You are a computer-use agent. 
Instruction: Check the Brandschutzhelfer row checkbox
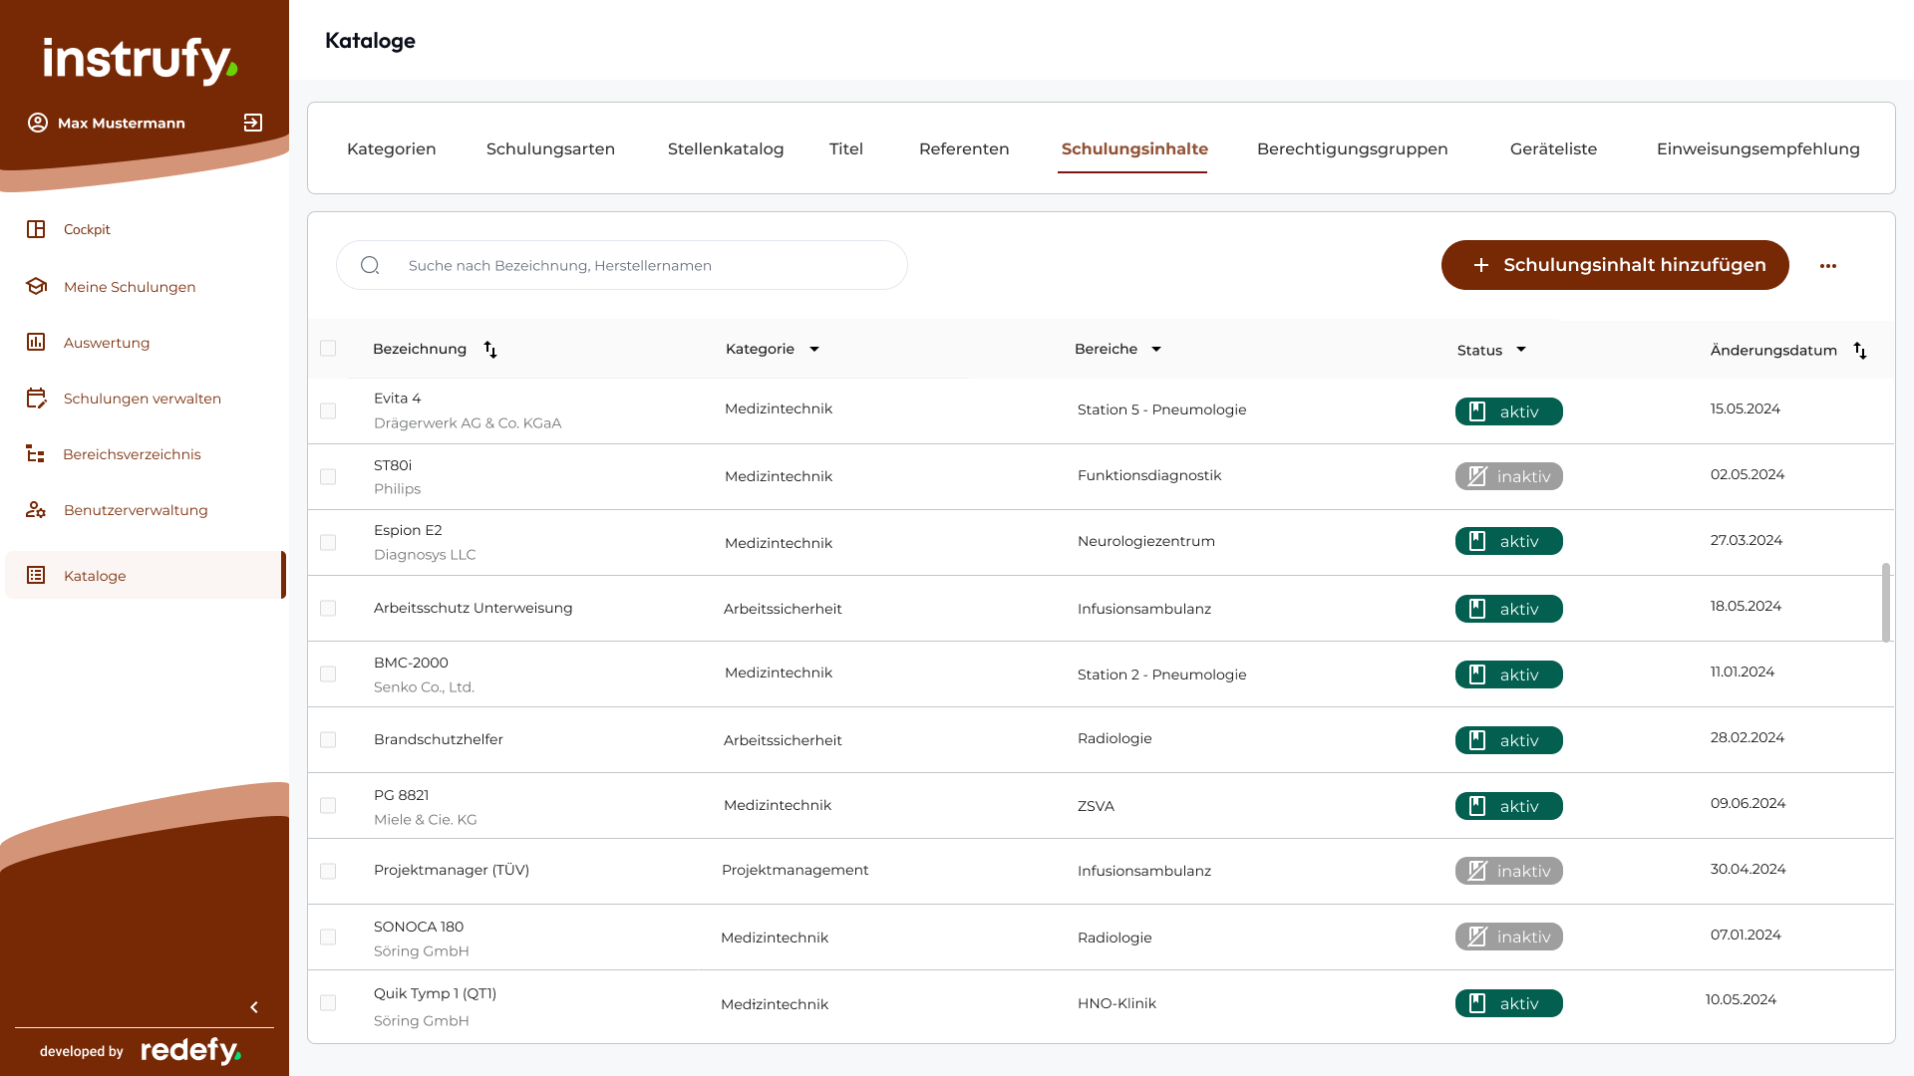pos(328,739)
